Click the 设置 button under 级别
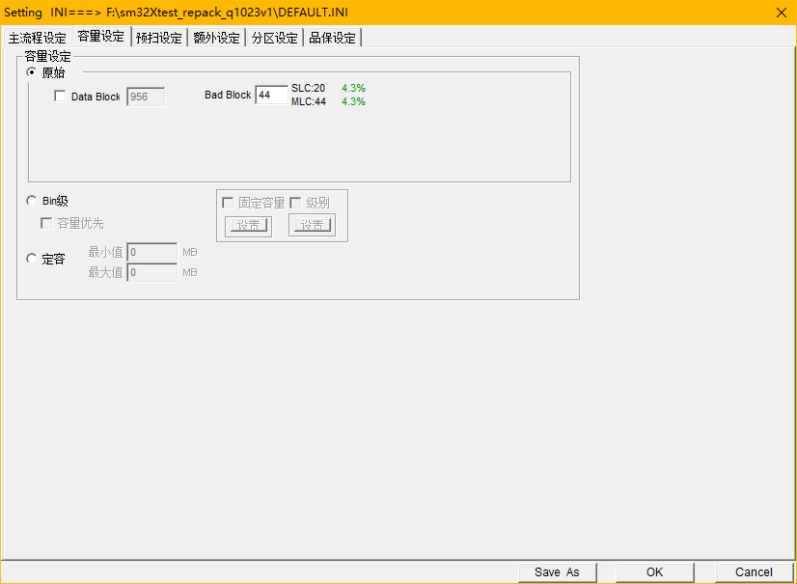This screenshot has width=797, height=584. tap(312, 225)
